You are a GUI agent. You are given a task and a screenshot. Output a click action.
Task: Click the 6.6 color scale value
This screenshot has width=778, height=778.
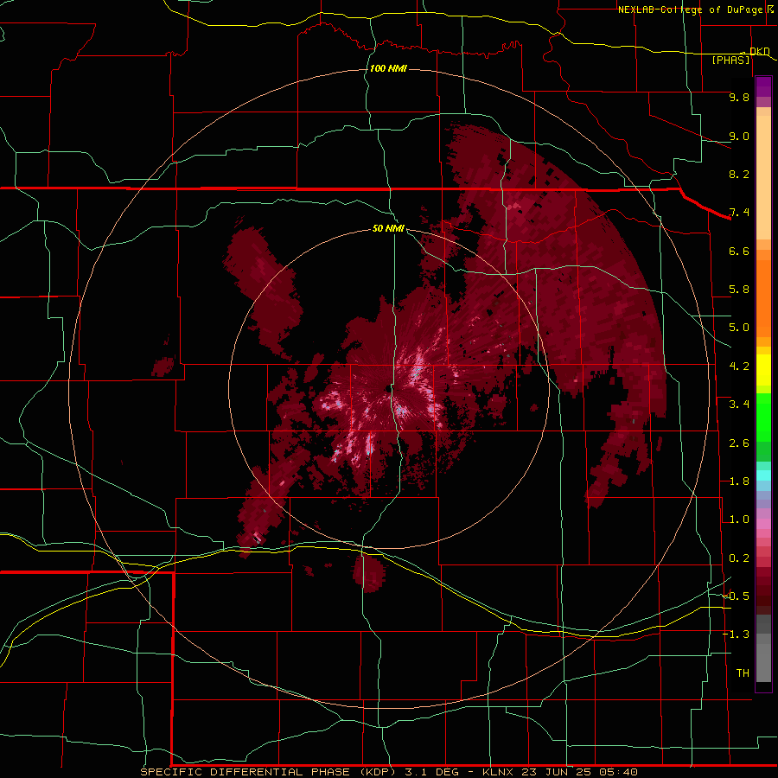(x=739, y=251)
